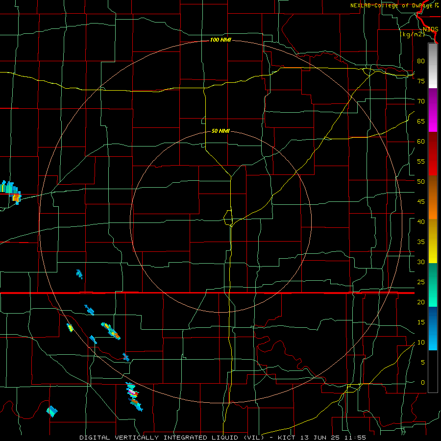Pick the blue segment of the color bar
Image resolution: width=441 pixels, height=441 pixels.
tap(433, 328)
